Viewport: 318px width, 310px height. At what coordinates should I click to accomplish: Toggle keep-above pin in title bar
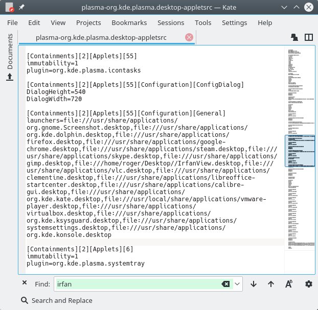click(22, 8)
